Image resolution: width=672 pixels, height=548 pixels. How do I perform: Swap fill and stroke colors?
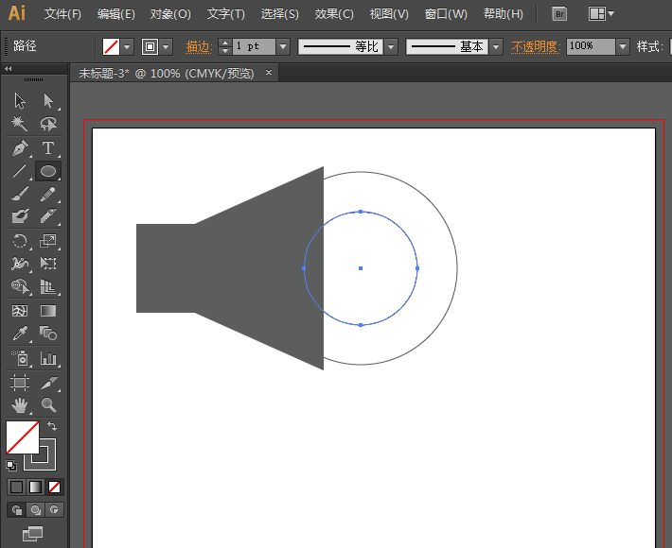(52, 426)
